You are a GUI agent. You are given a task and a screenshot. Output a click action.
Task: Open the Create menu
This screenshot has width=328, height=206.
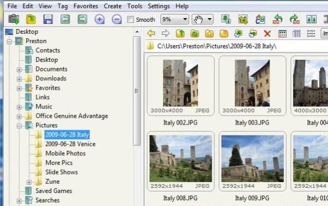[113, 6]
